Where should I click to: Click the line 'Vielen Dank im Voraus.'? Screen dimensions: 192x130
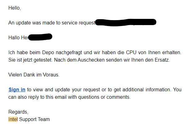pyautogui.click(x=34, y=75)
